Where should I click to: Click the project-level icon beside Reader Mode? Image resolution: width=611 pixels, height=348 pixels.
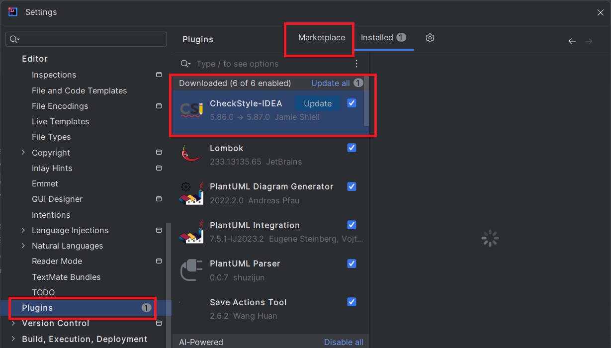tap(159, 261)
